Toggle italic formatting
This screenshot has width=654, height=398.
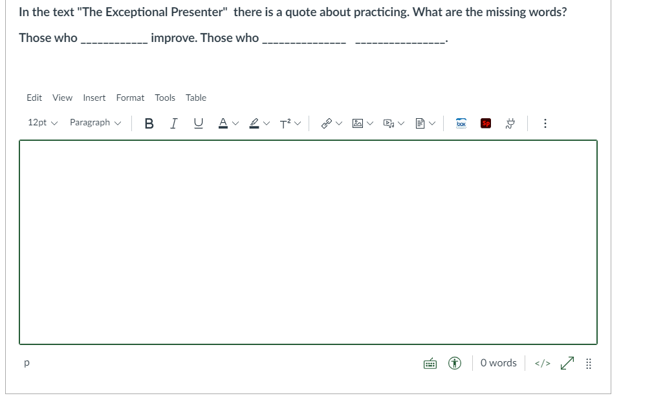(173, 123)
